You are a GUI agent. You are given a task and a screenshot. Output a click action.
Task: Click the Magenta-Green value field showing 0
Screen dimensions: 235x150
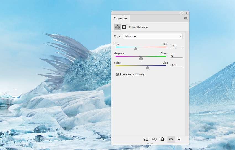[x=176, y=55]
